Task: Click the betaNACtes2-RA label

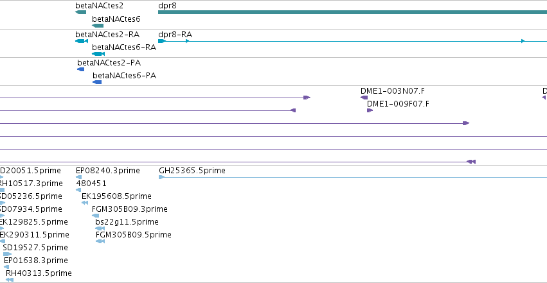Action: click(107, 35)
